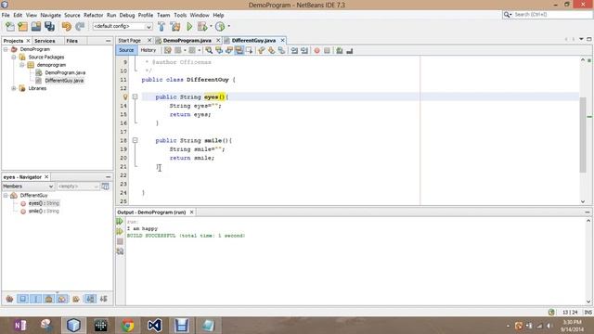This screenshot has height=334, width=594.
Task: Run the project with the green play icon
Action: pyautogui.click(x=189, y=27)
